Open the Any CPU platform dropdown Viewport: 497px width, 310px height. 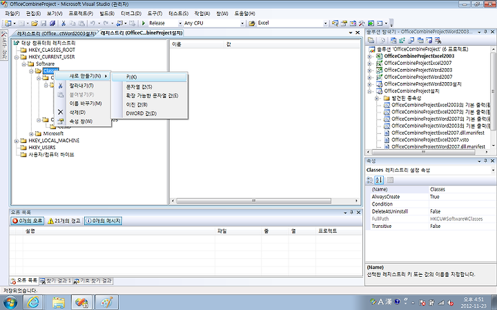click(x=242, y=23)
